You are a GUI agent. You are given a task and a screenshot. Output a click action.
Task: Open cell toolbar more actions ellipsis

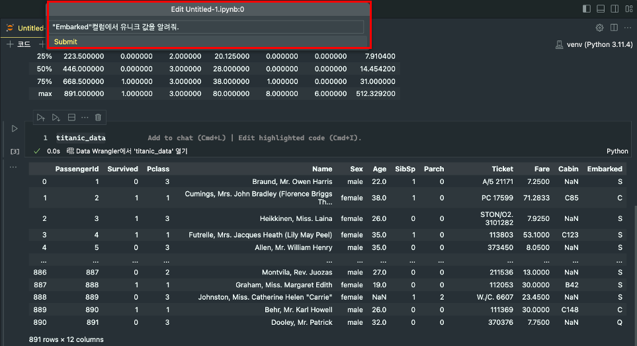85,117
